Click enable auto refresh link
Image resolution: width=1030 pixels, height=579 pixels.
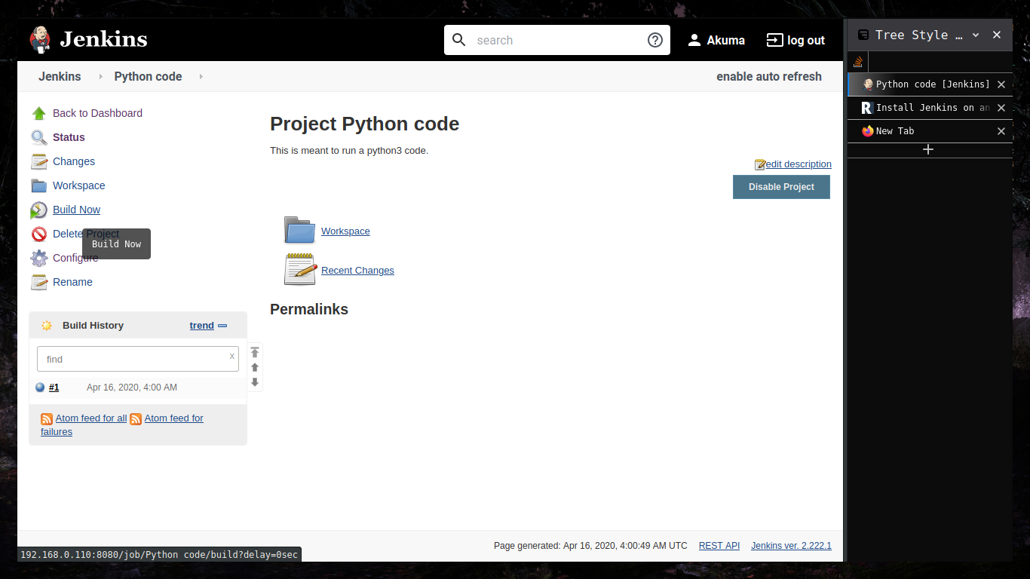point(769,77)
